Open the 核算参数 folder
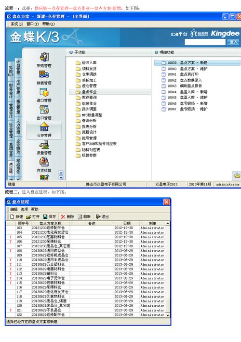Viewport: 241px width, 342px height. click(86, 155)
